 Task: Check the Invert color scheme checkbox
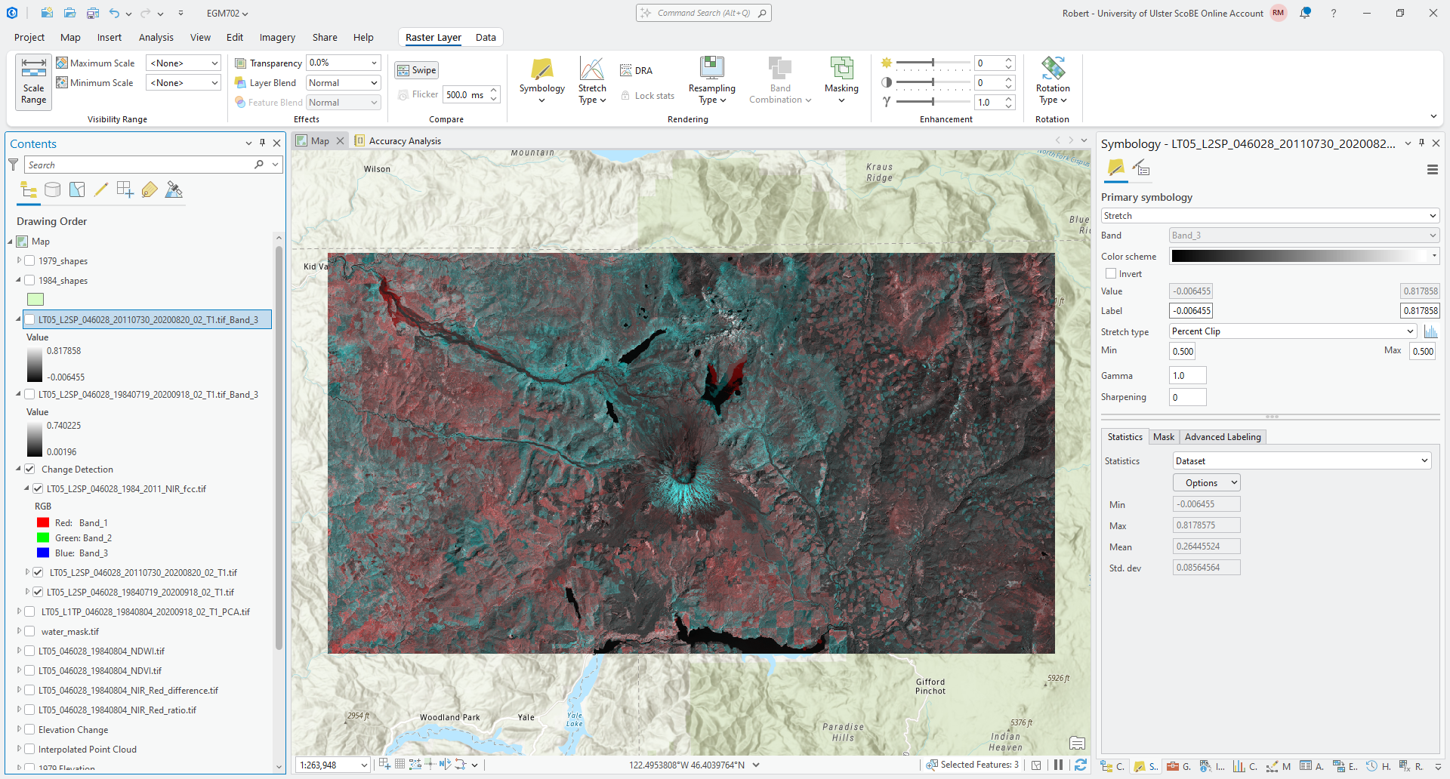[x=1111, y=274]
